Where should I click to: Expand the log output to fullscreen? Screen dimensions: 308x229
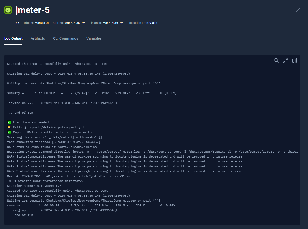pos(285,61)
